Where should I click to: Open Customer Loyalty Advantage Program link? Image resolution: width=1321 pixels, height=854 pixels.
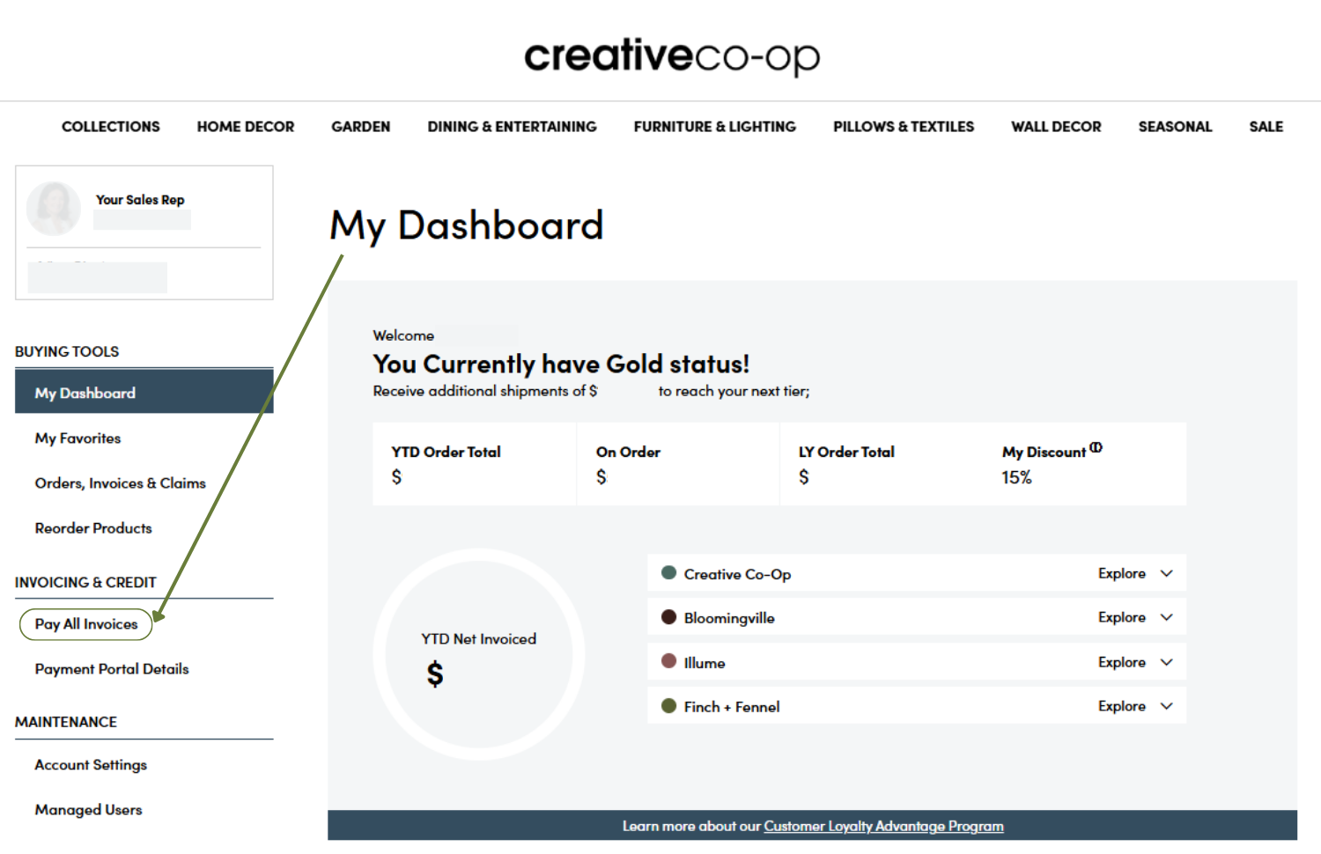883,826
